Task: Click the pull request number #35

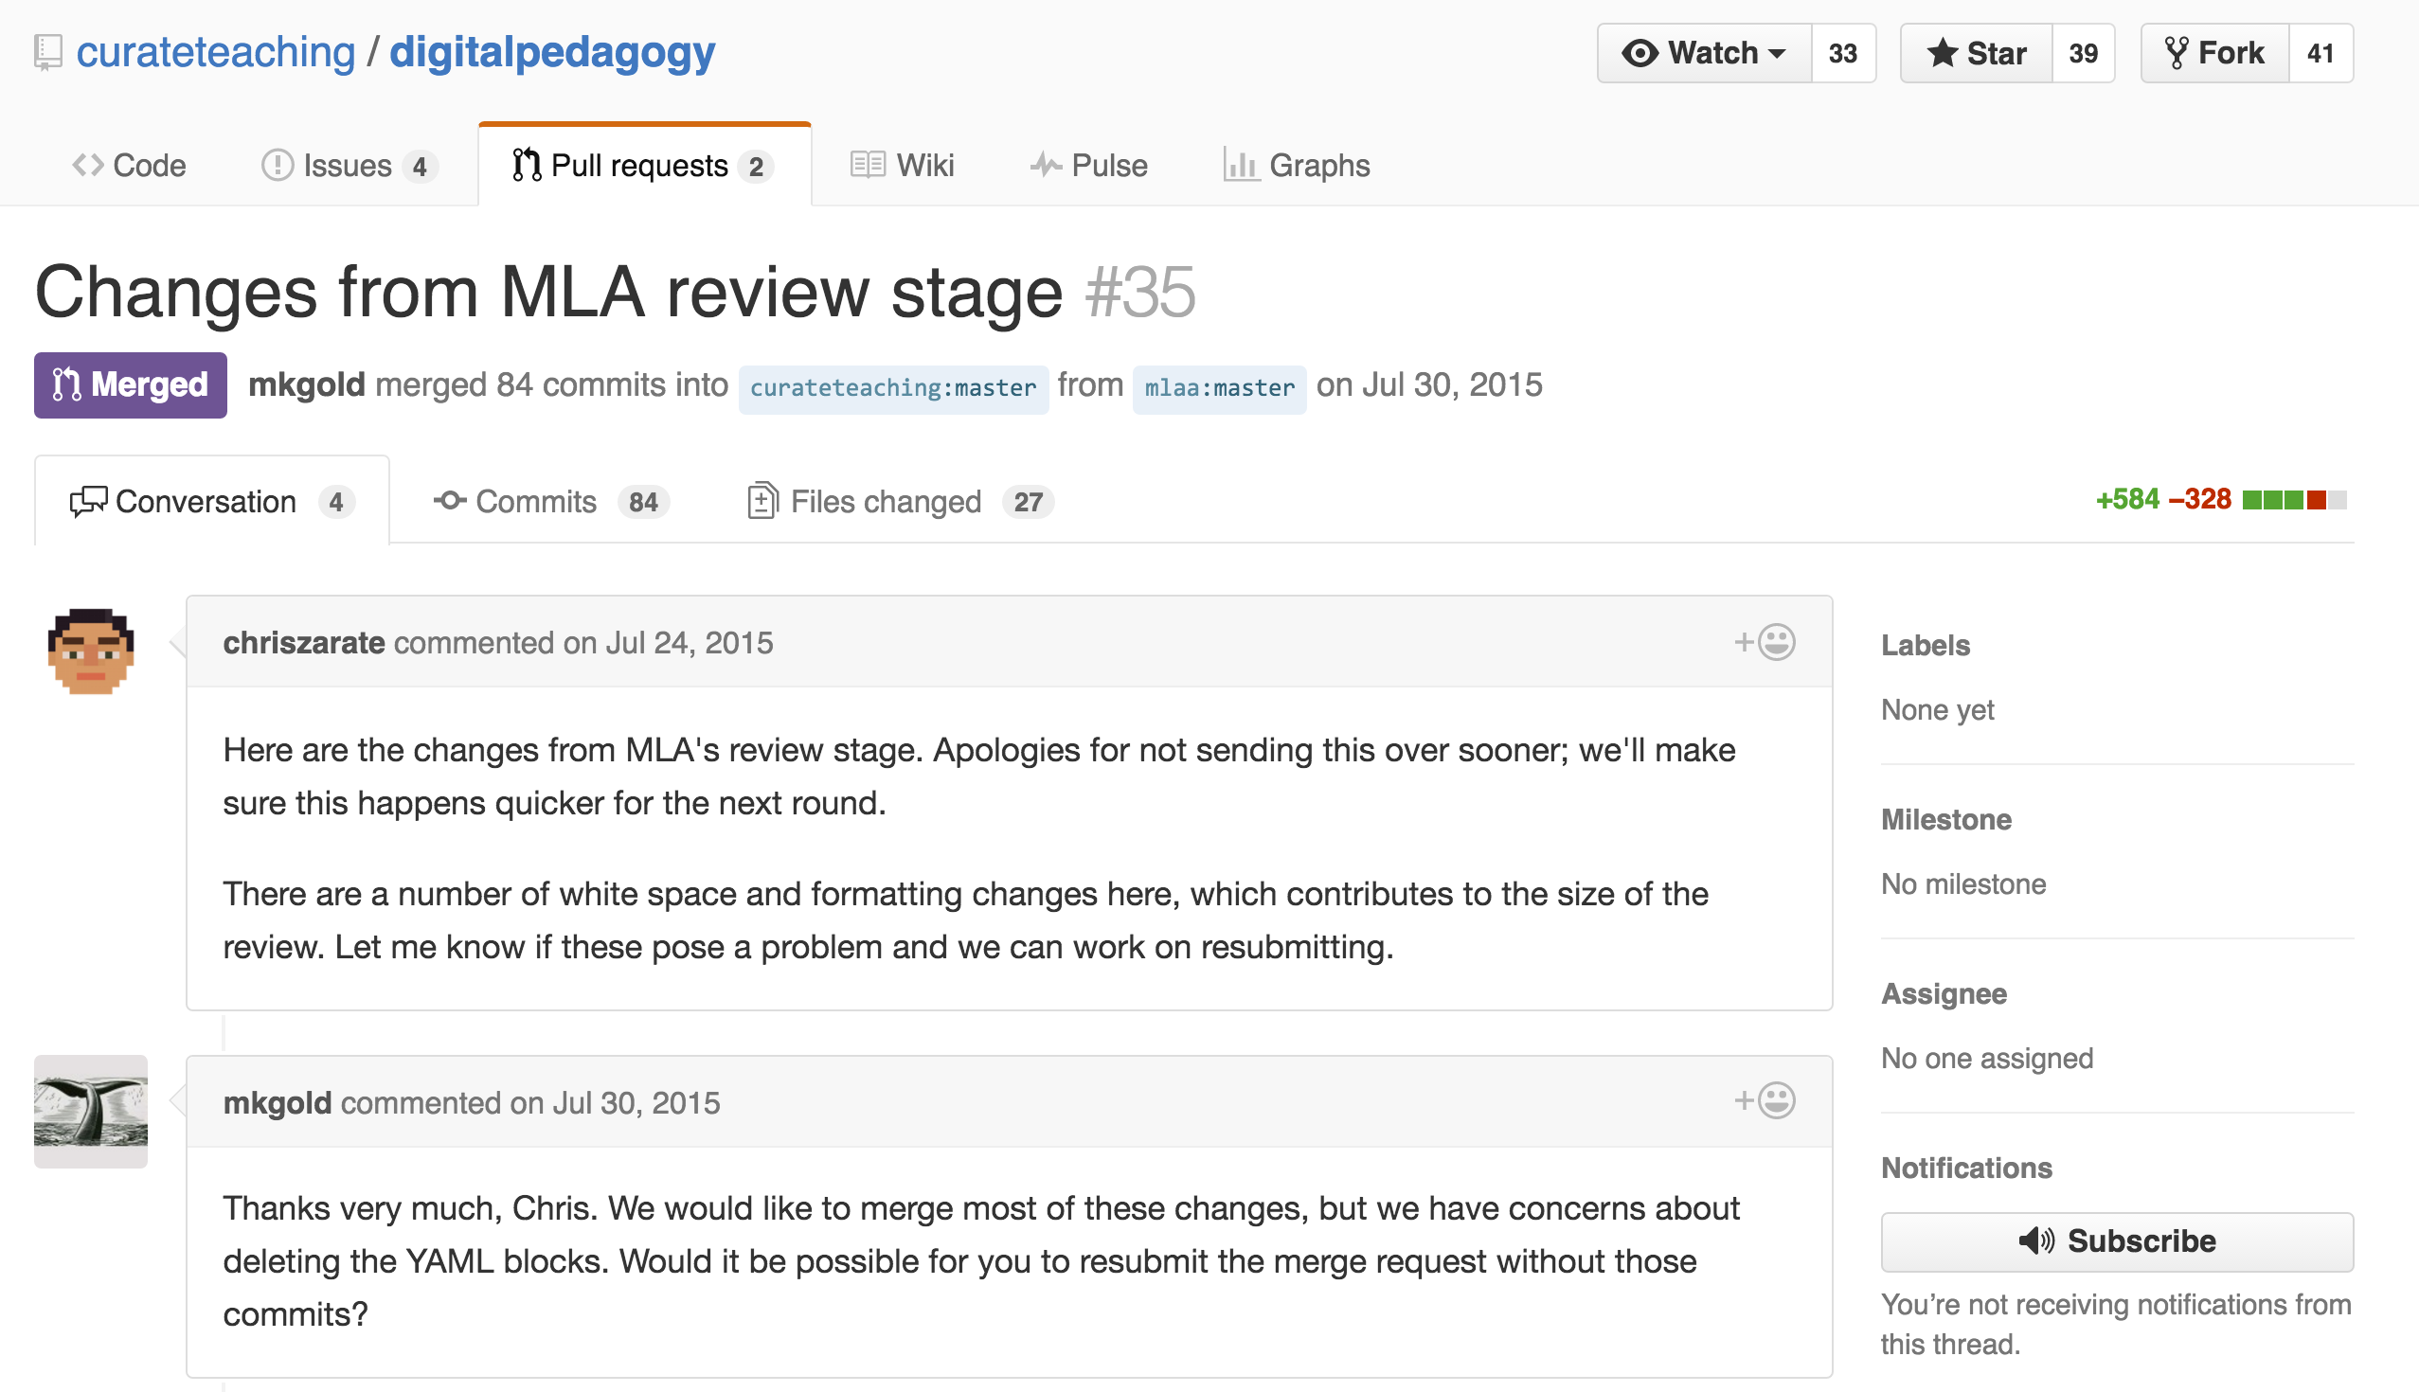Action: 1139,291
